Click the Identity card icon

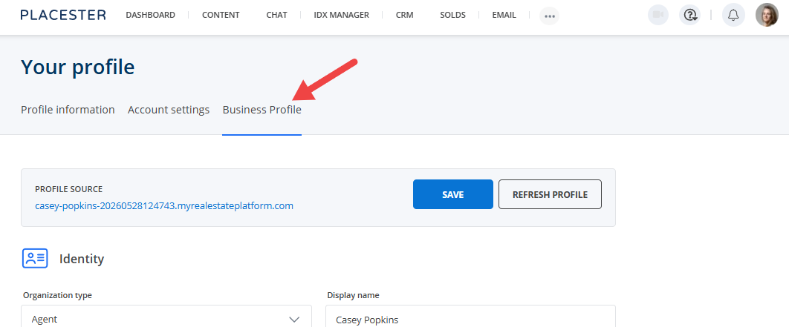point(35,258)
